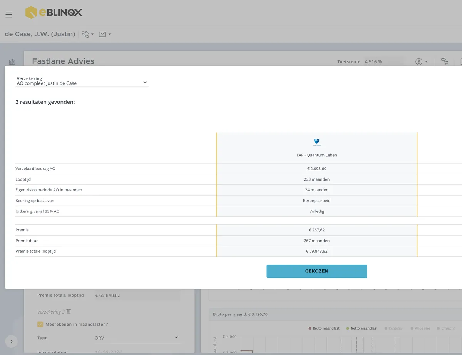Click the Toetsrente field showing 4,516 %

(x=383, y=61)
